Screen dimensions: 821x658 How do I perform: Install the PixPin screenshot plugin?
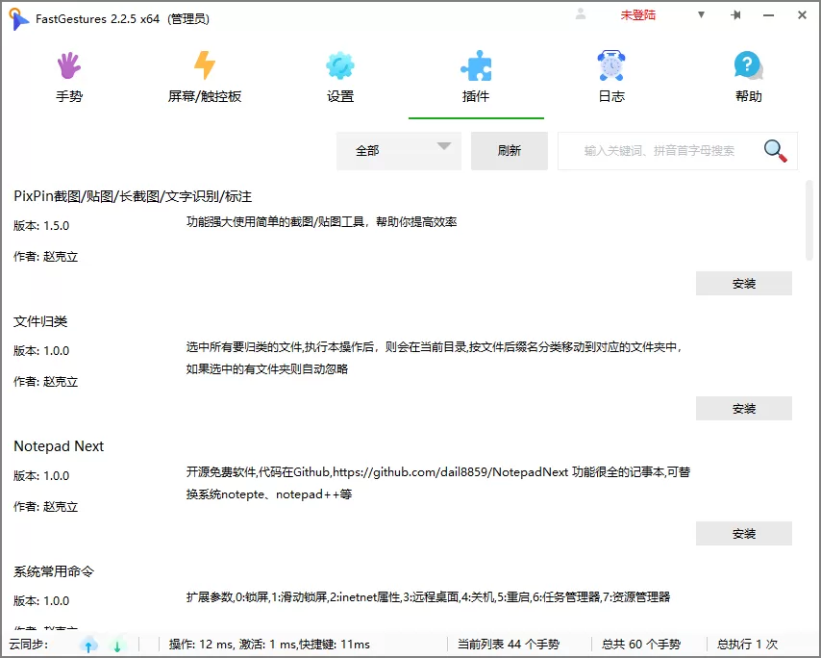coord(743,283)
